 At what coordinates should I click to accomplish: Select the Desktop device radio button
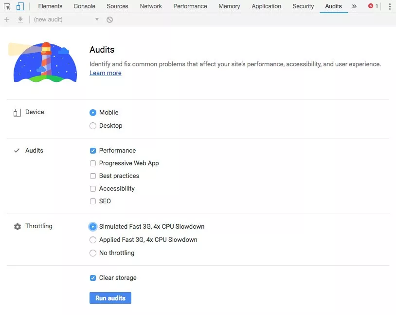93,126
